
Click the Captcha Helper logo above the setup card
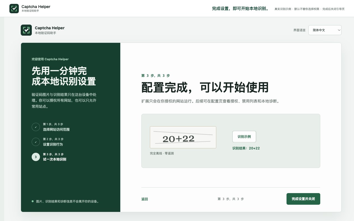pyautogui.click(x=26, y=30)
